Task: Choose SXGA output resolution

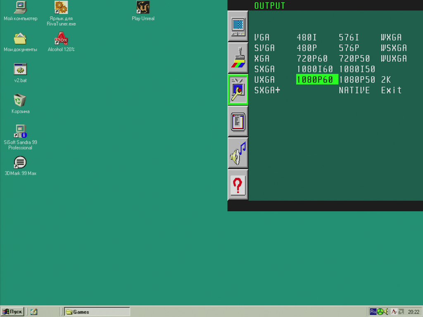Action: [x=264, y=69]
